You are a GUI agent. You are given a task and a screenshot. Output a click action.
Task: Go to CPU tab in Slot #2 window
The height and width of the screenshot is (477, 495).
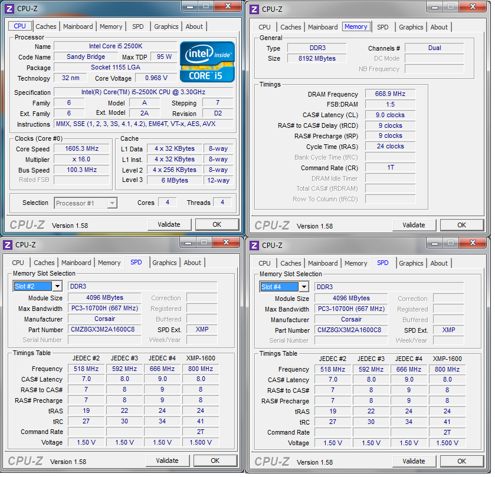click(18, 263)
